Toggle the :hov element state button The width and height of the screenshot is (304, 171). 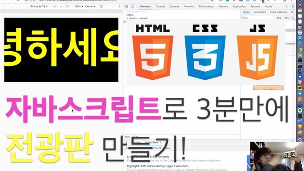(x=278, y=18)
